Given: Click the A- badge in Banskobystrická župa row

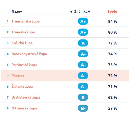Looking at the screenshot, I should [x=83, y=54].
